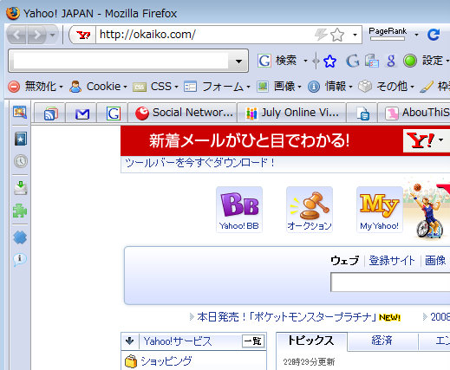Switch to the Gmail envelope tab

click(82, 113)
